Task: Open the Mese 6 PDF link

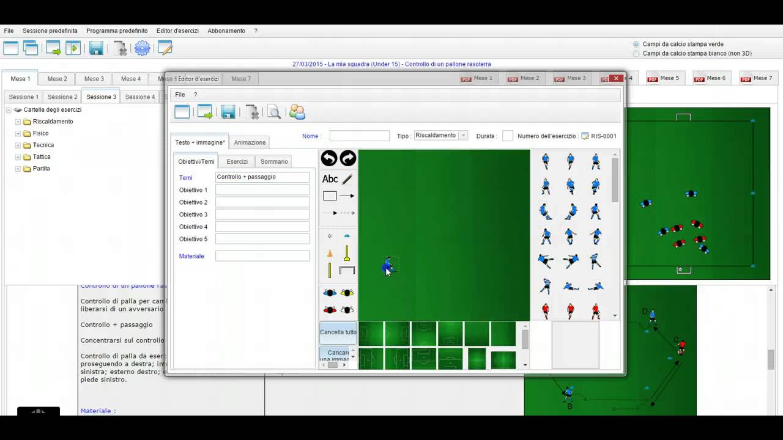Action: [709, 78]
